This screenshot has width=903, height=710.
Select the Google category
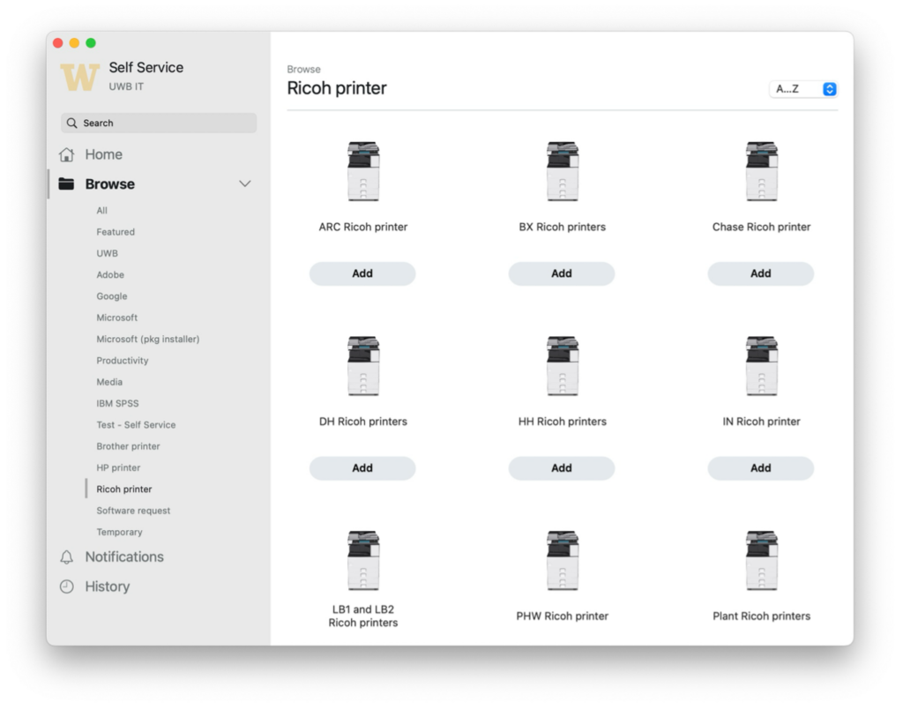[x=112, y=296]
